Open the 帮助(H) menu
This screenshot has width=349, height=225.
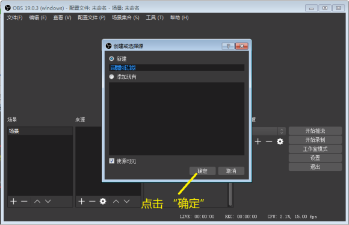(179, 17)
